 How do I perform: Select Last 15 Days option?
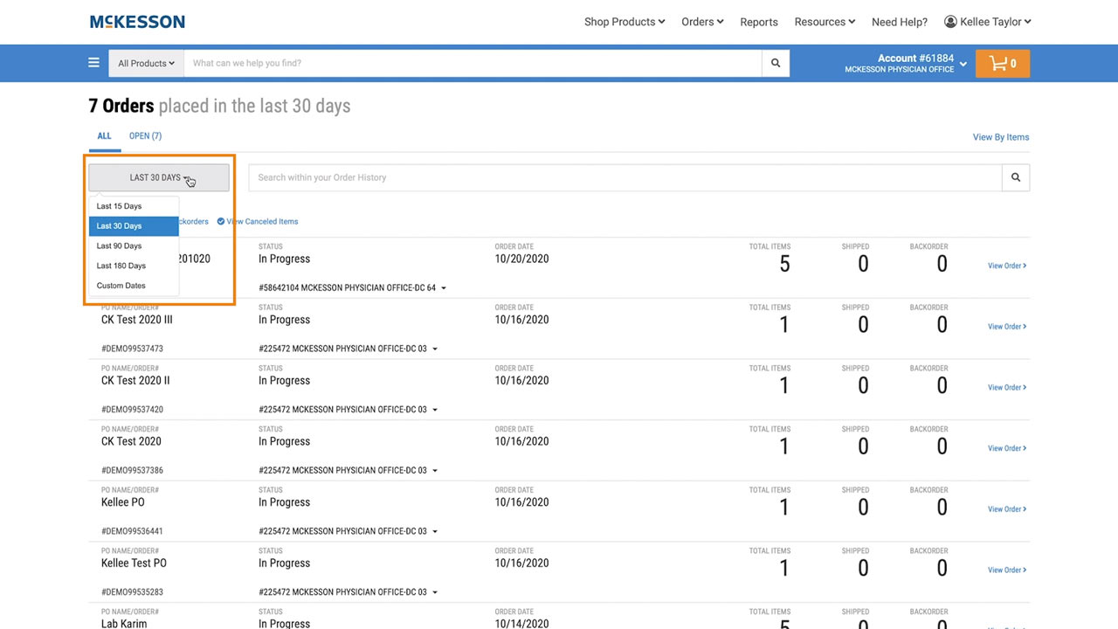(134, 206)
